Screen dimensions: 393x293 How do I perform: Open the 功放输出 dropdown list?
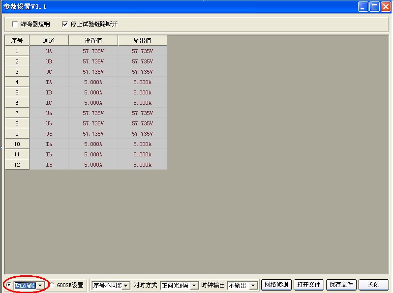pyautogui.click(x=40, y=285)
